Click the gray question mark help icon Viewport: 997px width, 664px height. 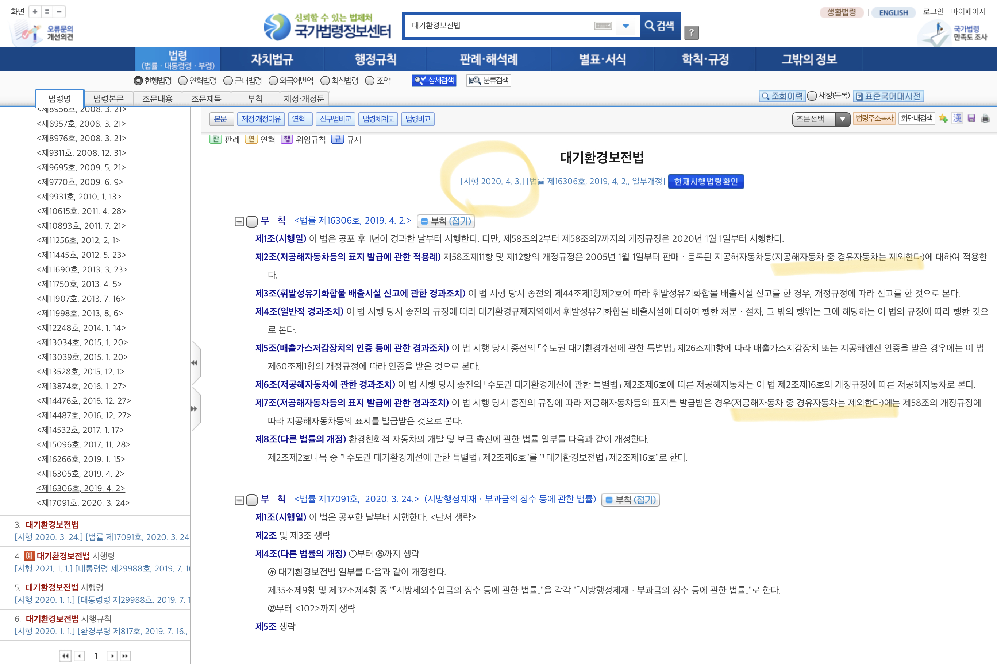(691, 32)
